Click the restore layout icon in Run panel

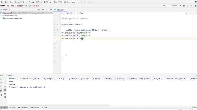pos(1,91)
